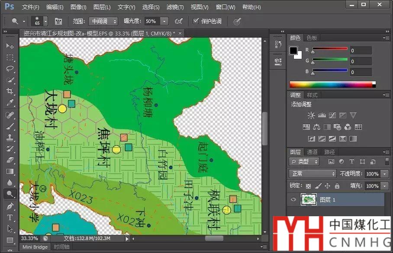This screenshot has width=393, height=253.
Task: Select the Horizontal Type tool
Action: [x=10, y=218]
